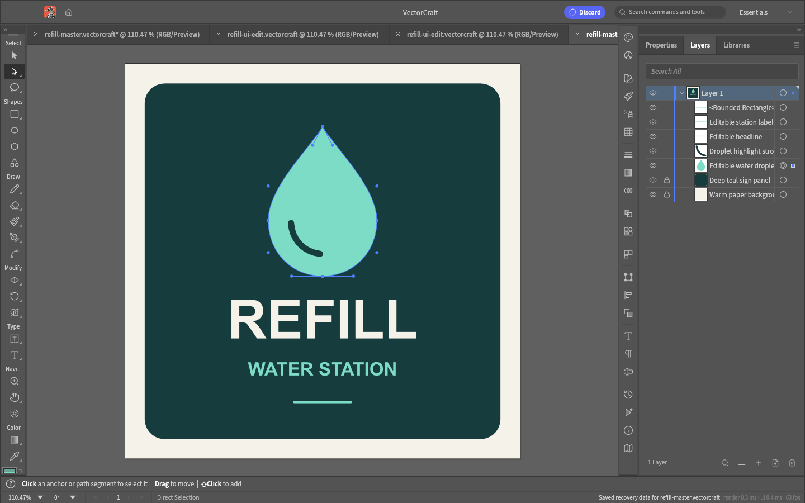Hide the Rounded Rectangle layer
Viewport: 805px width, 503px height.
653,107
